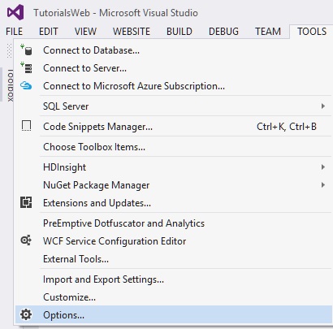333x329 pixels.
Task: Click the Azure cloud subscription icon
Action: (x=26, y=86)
